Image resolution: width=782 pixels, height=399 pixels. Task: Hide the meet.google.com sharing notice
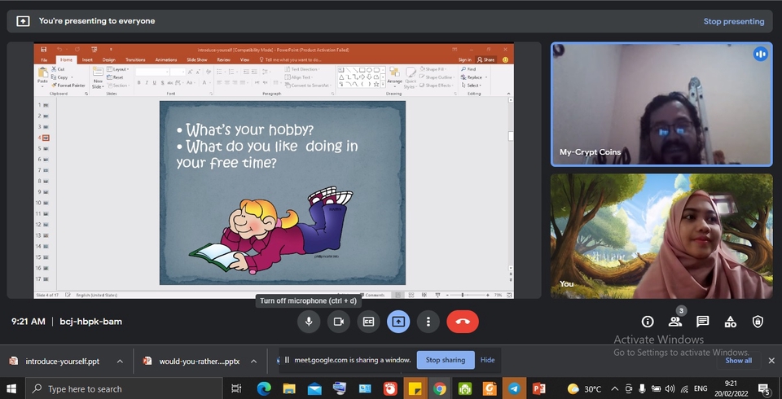[x=487, y=360]
